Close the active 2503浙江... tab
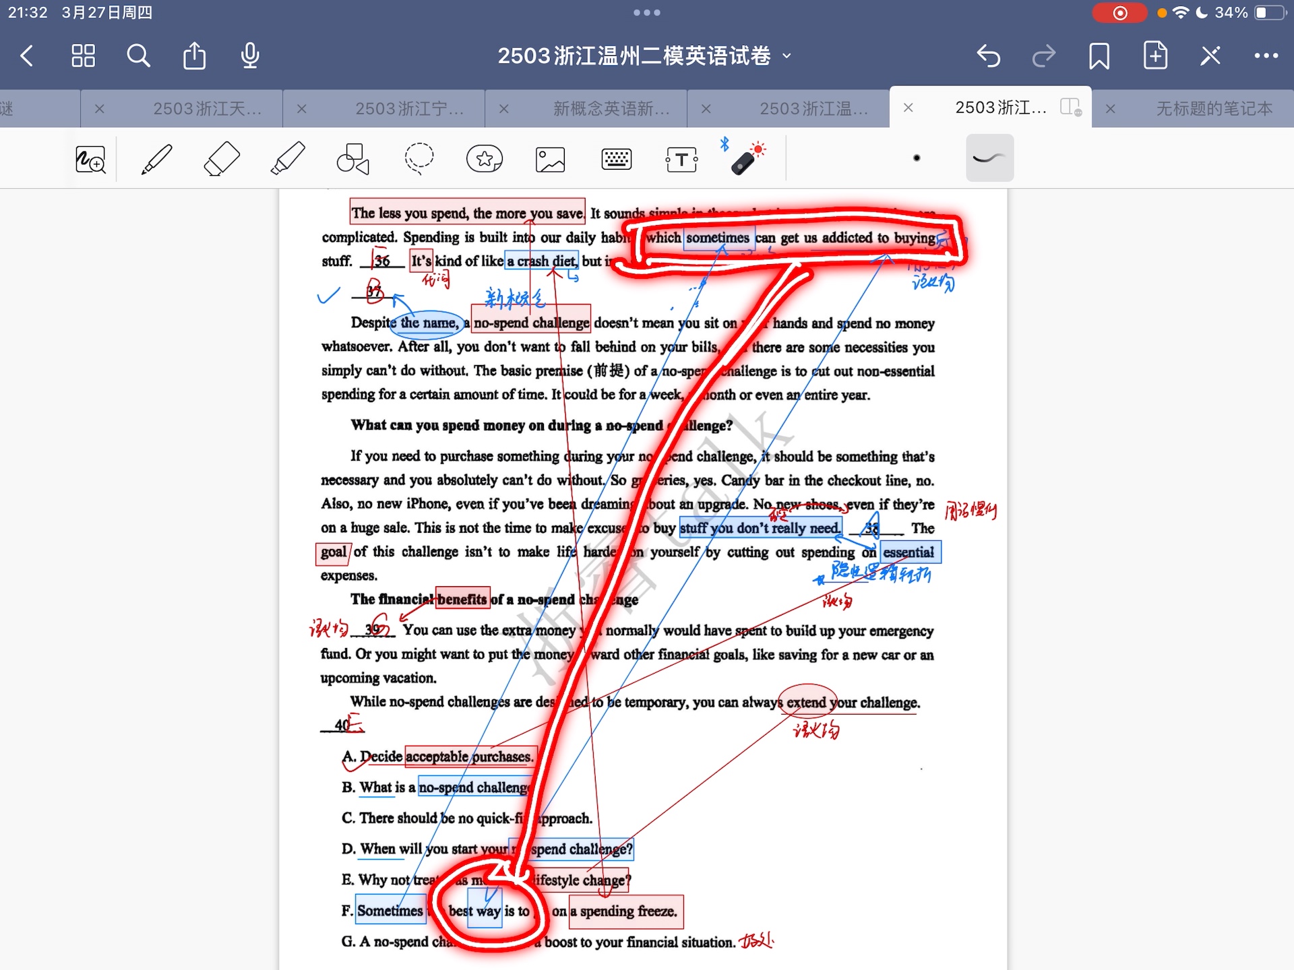The width and height of the screenshot is (1294, 970). (x=908, y=108)
